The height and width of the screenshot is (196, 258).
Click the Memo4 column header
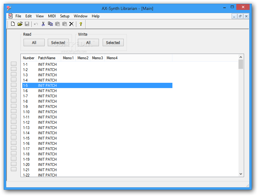pyautogui.click(x=138, y=58)
